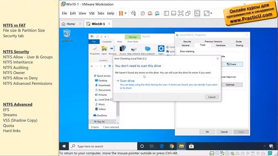Click the Access media ribbon icon
The height and width of the screenshot is (156, 278).
[x=122, y=50]
